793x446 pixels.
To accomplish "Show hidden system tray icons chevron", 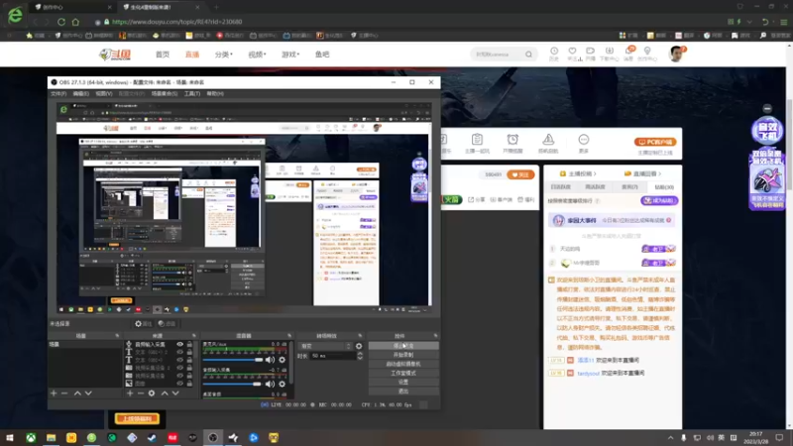I will [671, 437].
